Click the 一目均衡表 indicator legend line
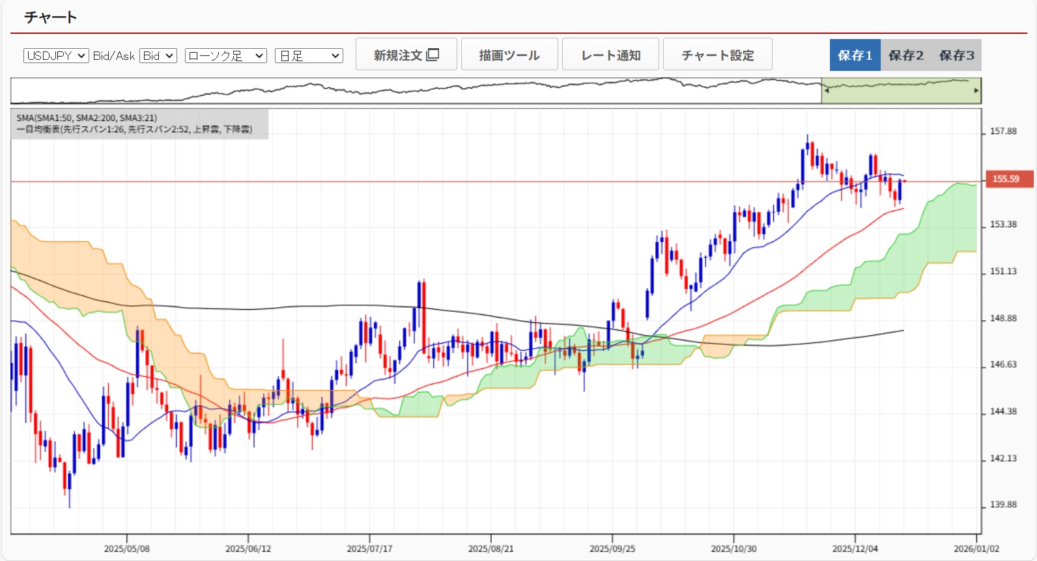The width and height of the screenshot is (1037, 561). pos(134,130)
